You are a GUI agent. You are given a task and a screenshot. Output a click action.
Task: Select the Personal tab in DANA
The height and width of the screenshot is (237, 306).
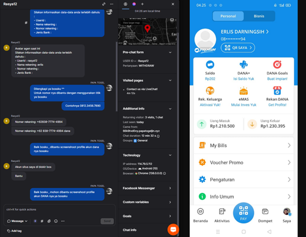tap(228, 16)
